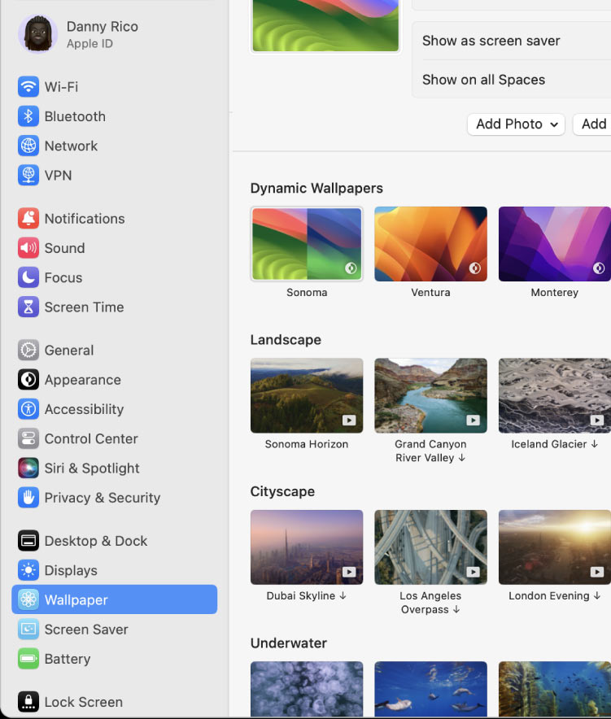
Task: Click the Ventura label text
Action: coord(430,293)
